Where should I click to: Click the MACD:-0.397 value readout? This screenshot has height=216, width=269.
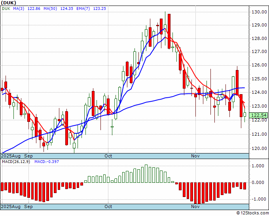(47, 162)
